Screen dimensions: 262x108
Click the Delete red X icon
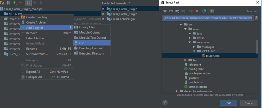click(x=197, y=11)
